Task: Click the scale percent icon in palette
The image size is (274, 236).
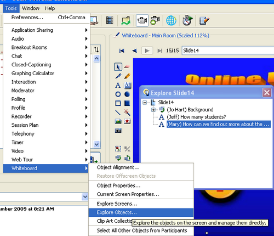Action: pos(127,149)
